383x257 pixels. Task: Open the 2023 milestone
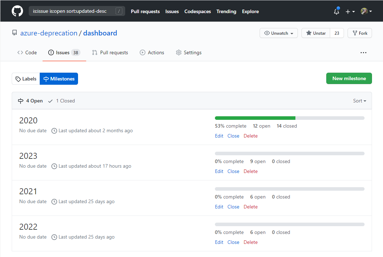28,156
